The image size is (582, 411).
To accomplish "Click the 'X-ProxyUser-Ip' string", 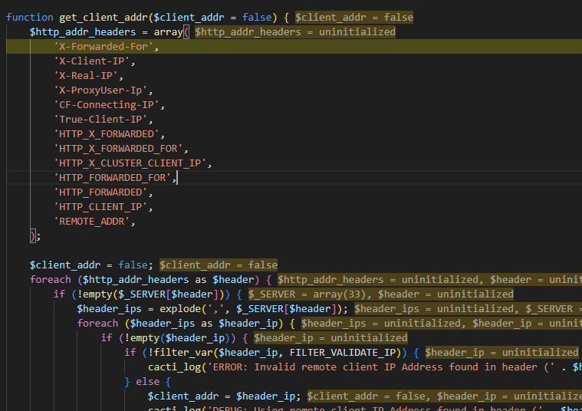I will point(100,90).
